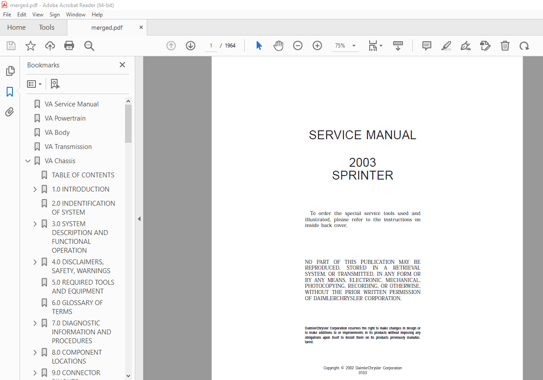Screen dimensions: 543x380
Task: Collapse the VA Chassis bookmark
Action: point(28,161)
